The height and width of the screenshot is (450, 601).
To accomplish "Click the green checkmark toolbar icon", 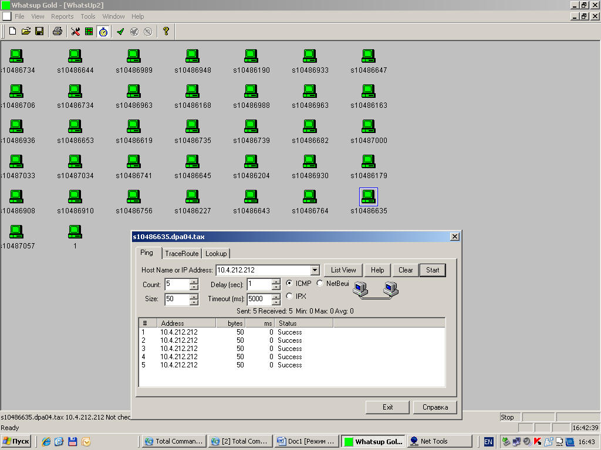I will pyautogui.click(x=120, y=31).
